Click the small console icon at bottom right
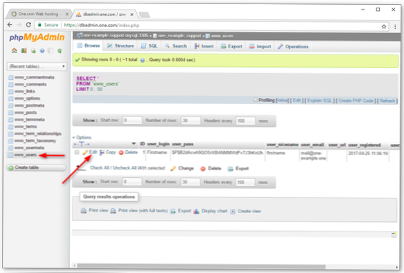This screenshot has height=273, width=404. [x=394, y=234]
